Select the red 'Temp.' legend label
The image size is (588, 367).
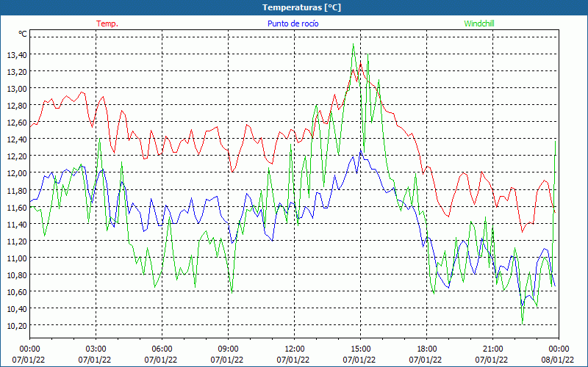(107, 23)
